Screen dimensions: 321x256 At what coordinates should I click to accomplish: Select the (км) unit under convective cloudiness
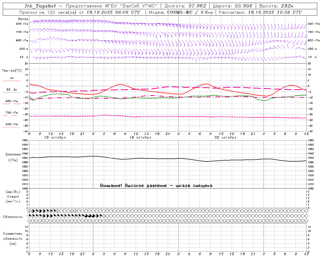[x=13, y=243]
